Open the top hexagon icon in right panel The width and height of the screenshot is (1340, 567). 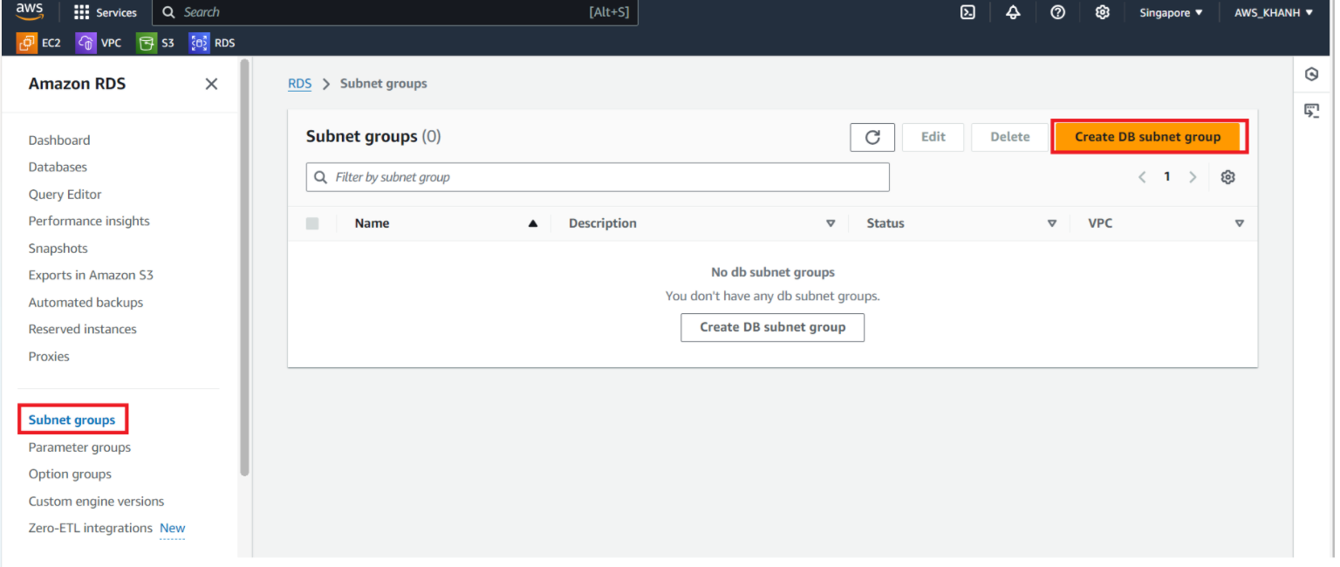pyautogui.click(x=1311, y=74)
